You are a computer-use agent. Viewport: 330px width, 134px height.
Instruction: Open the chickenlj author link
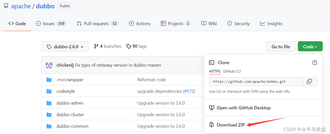click(x=65, y=65)
